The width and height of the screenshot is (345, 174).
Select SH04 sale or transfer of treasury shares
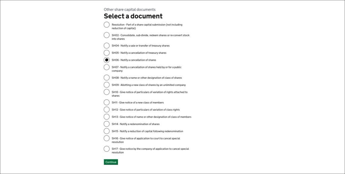pos(106,46)
